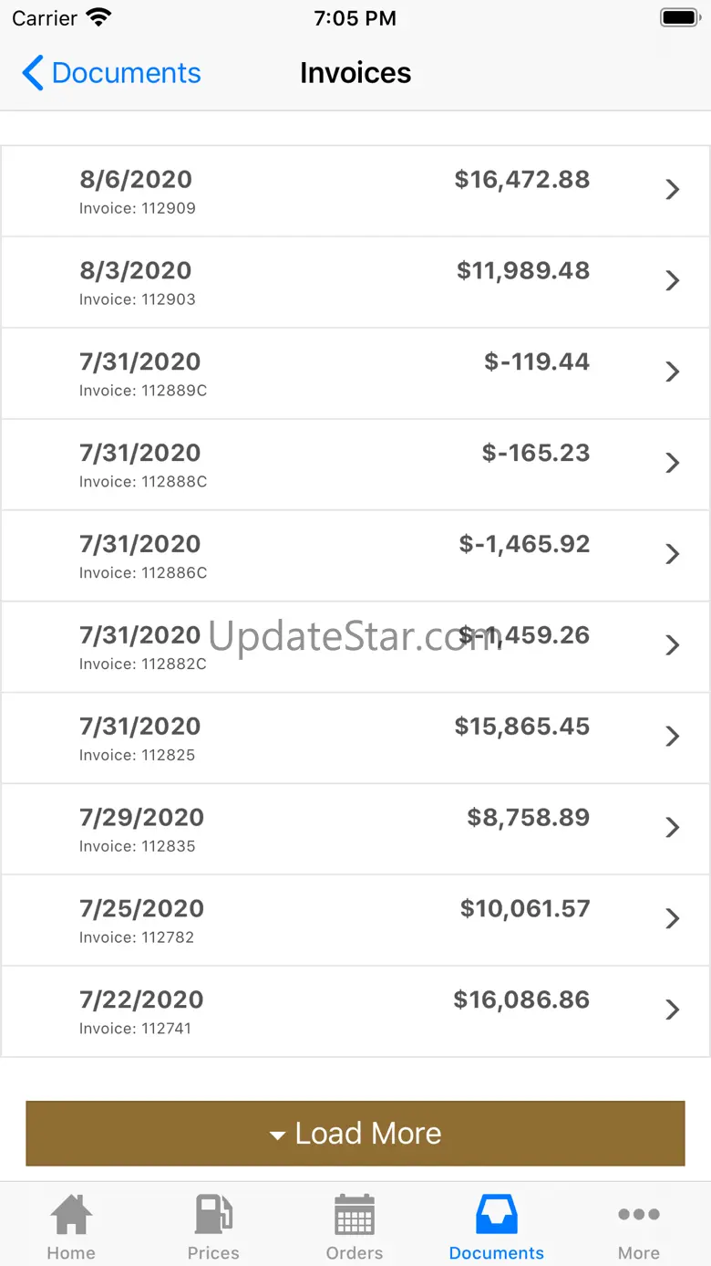Open the More three-dots icon
Image resolution: width=711 pixels, height=1266 pixels.
(x=639, y=1214)
